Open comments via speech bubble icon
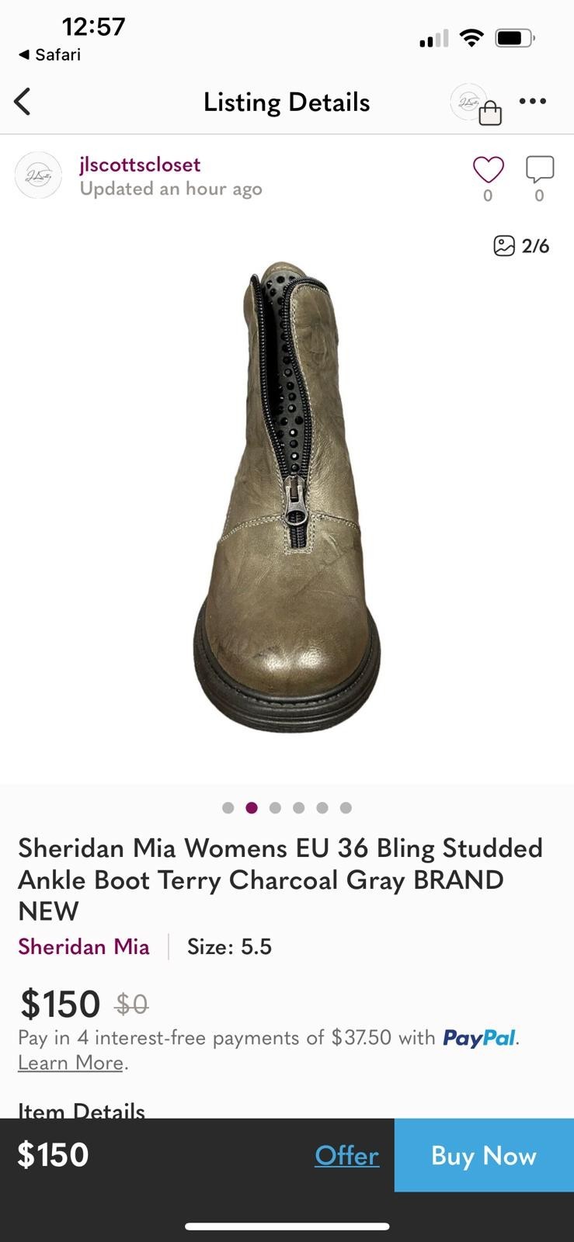Viewport: 574px width, 1242px height. pos(539,169)
